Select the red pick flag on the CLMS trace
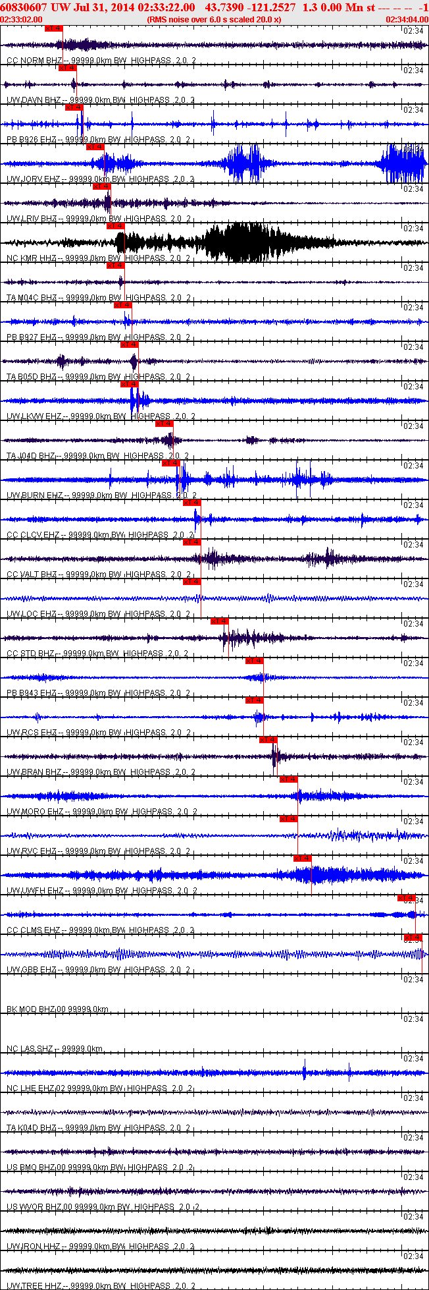 pos(407,898)
